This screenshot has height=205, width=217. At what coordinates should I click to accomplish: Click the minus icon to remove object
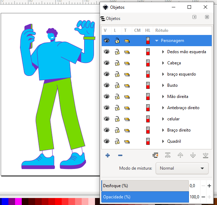pyautogui.click(x=120, y=155)
